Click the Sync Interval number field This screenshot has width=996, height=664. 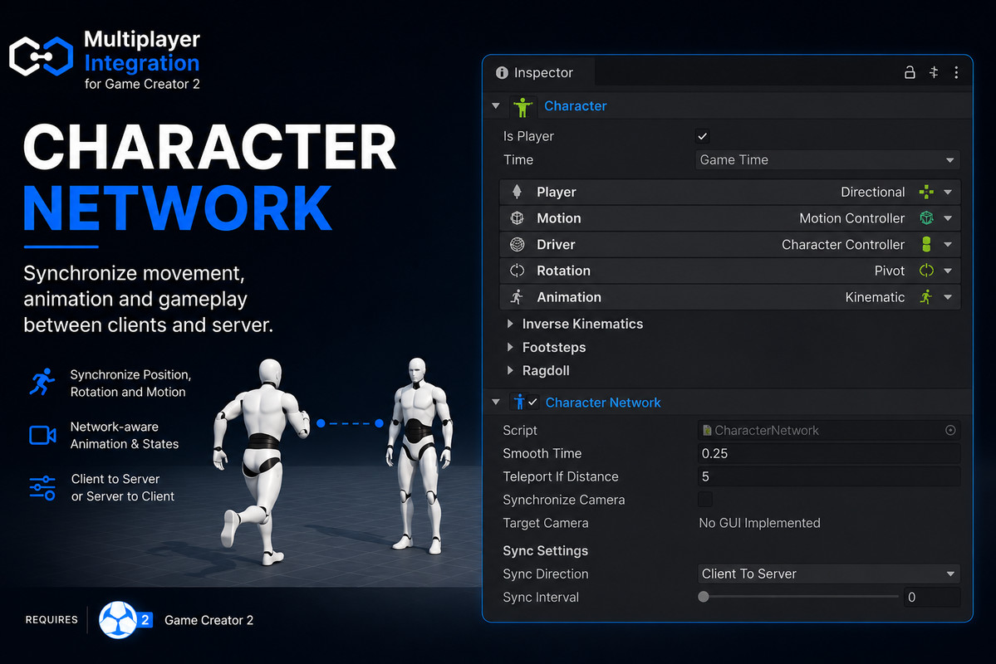pyautogui.click(x=931, y=598)
